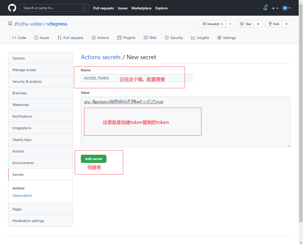
Task: Switch to the Security tab
Action: point(174,38)
